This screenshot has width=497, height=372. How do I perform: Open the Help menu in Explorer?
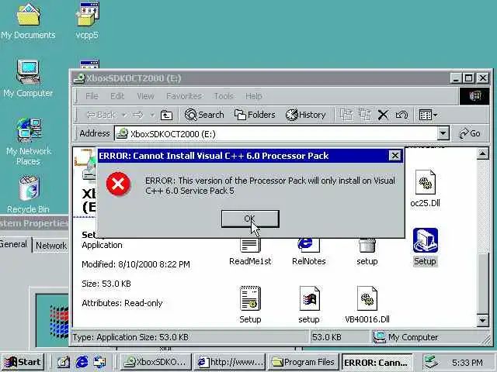pyautogui.click(x=254, y=96)
